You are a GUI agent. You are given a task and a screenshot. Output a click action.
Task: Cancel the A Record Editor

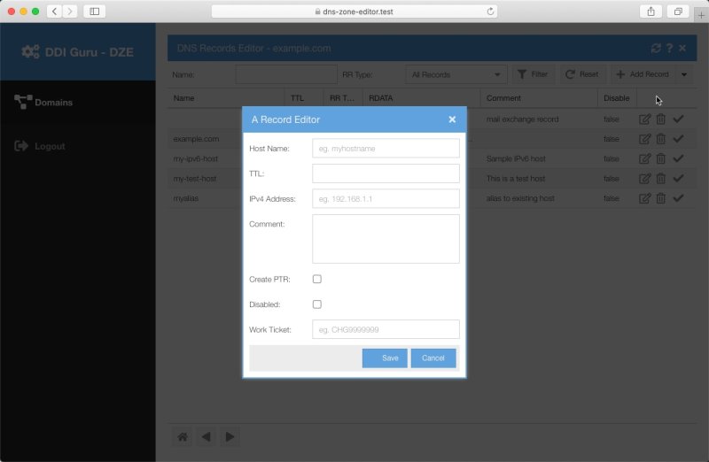(x=433, y=358)
